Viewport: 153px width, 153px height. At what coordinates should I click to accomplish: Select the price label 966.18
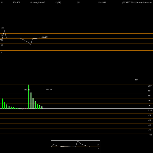tap(49, 90)
